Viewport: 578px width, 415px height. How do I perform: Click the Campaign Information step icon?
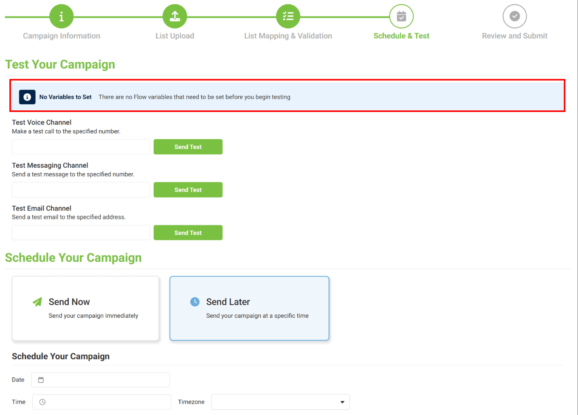click(61, 17)
